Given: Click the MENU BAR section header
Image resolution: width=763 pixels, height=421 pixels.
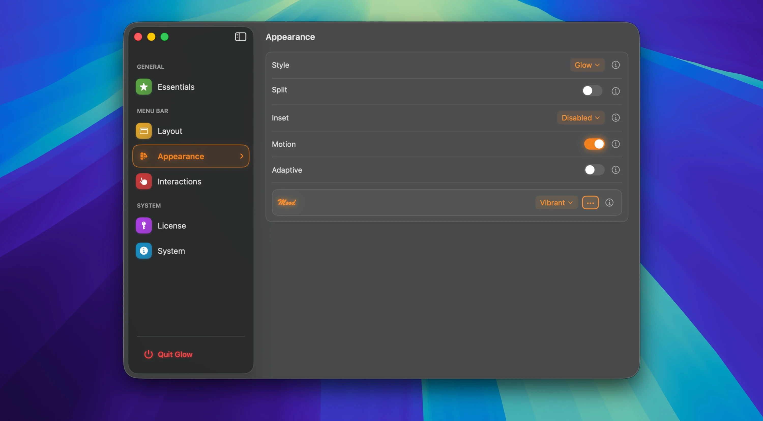Looking at the screenshot, I should point(152,111).
